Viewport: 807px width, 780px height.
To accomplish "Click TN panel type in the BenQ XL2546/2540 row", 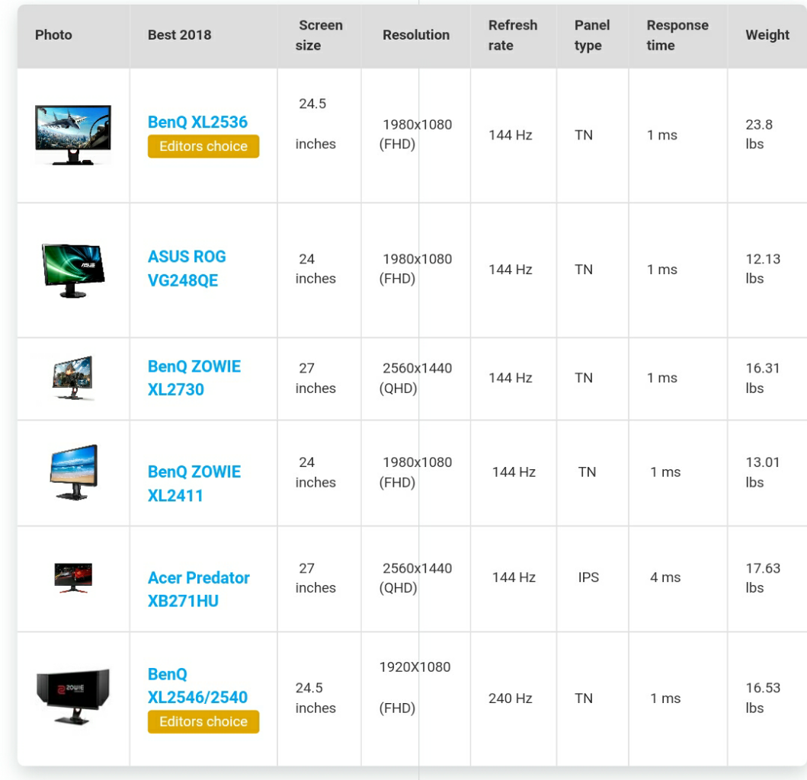I will [x=584, y=698].
